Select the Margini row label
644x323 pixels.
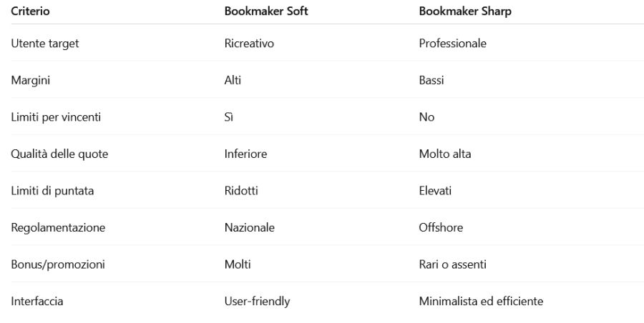click(x=30, y=80)
